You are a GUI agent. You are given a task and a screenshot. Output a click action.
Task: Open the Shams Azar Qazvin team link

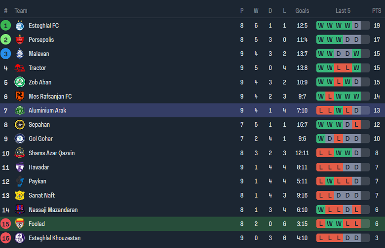pyautogui.click(x=51, y=153)
